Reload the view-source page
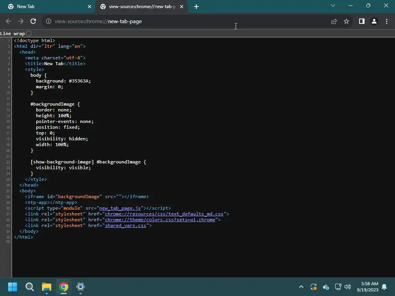 (33, 22)
